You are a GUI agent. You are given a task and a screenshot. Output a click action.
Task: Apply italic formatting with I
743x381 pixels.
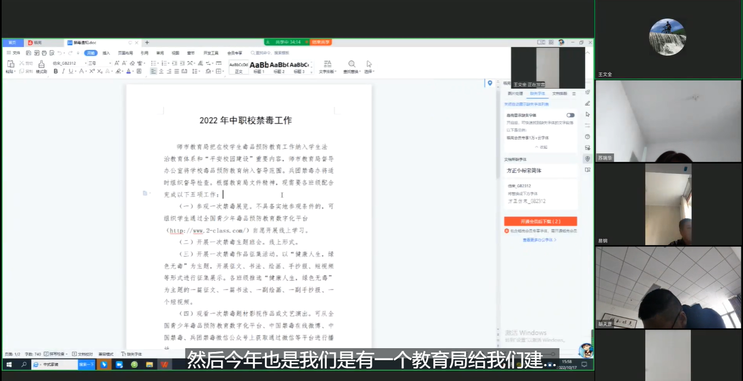click(64, 71)
